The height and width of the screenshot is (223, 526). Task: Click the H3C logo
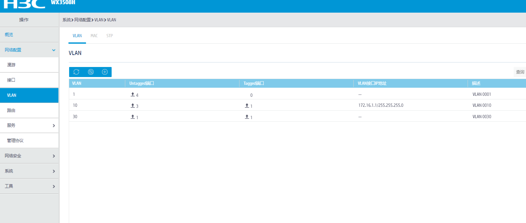click(x=24, y=4)
